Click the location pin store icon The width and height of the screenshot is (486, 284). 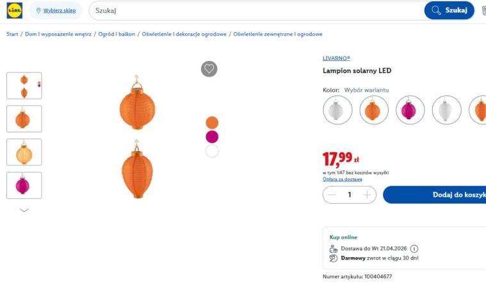click(38, 11)
